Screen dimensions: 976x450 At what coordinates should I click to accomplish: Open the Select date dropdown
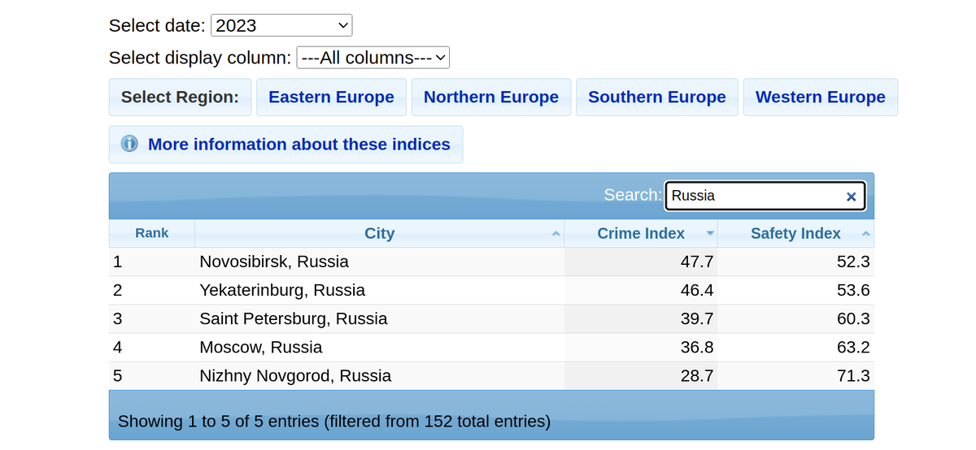pyautogui.click(x=281, y=25)
